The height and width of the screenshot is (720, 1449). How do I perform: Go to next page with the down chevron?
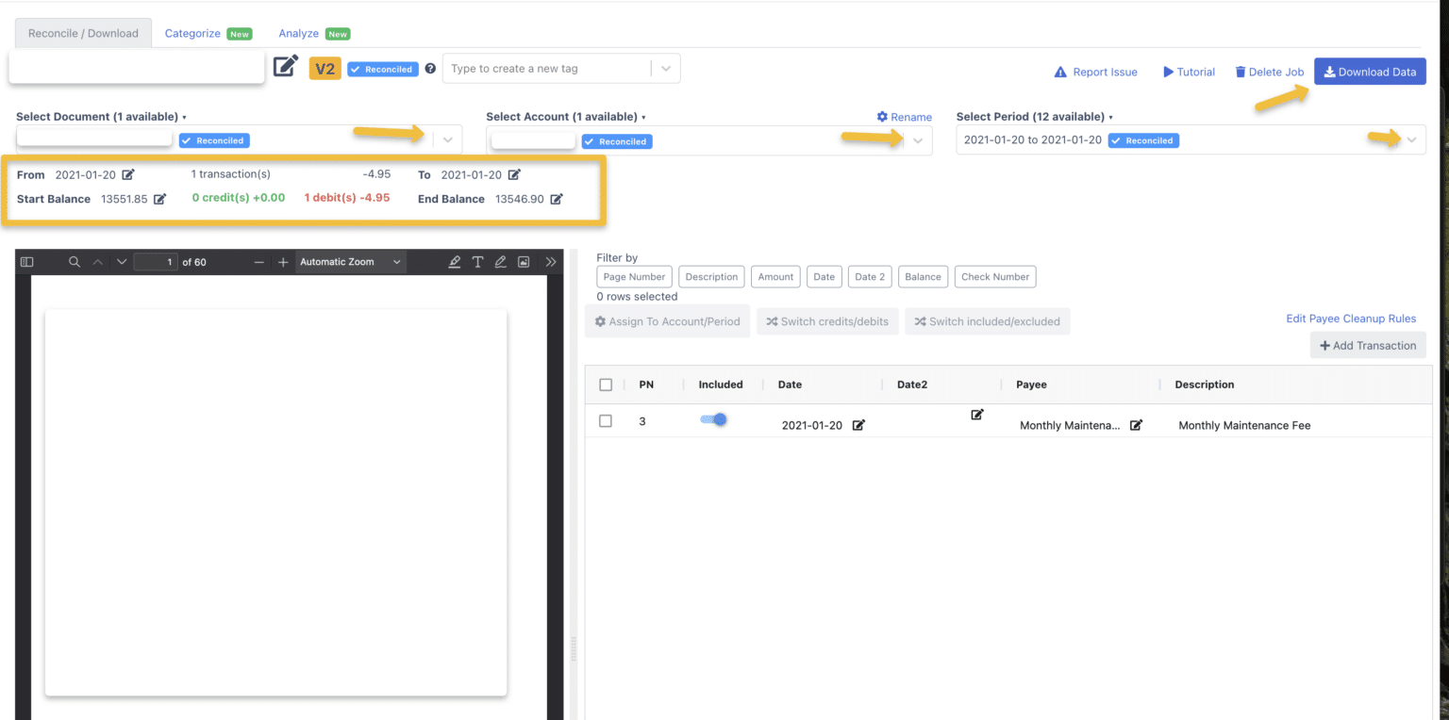[122, 261]
